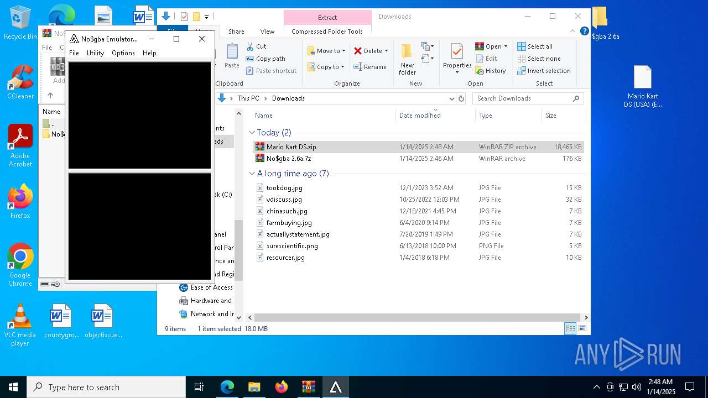Open Adobe Acrobat desktop shortcut
Image resolution: width=708 pixels, height=398 pixels.
[x=20, y=145]
